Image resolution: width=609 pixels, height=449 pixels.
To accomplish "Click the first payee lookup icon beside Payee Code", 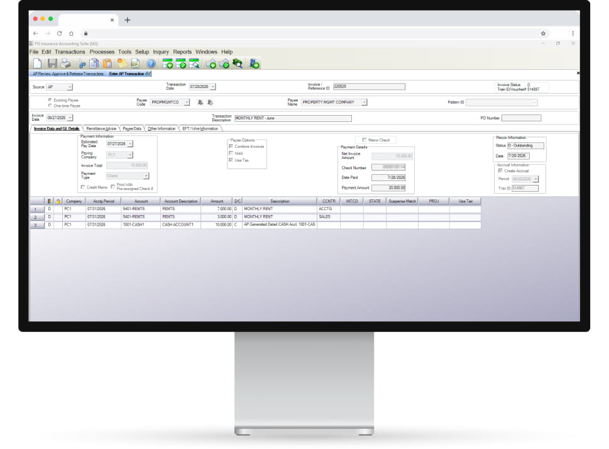I will tap(200, 103).
